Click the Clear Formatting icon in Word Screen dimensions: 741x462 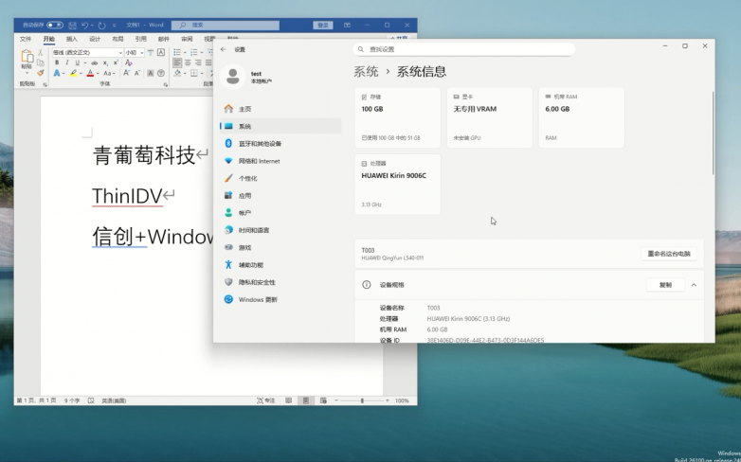click(x=129, y=62)
